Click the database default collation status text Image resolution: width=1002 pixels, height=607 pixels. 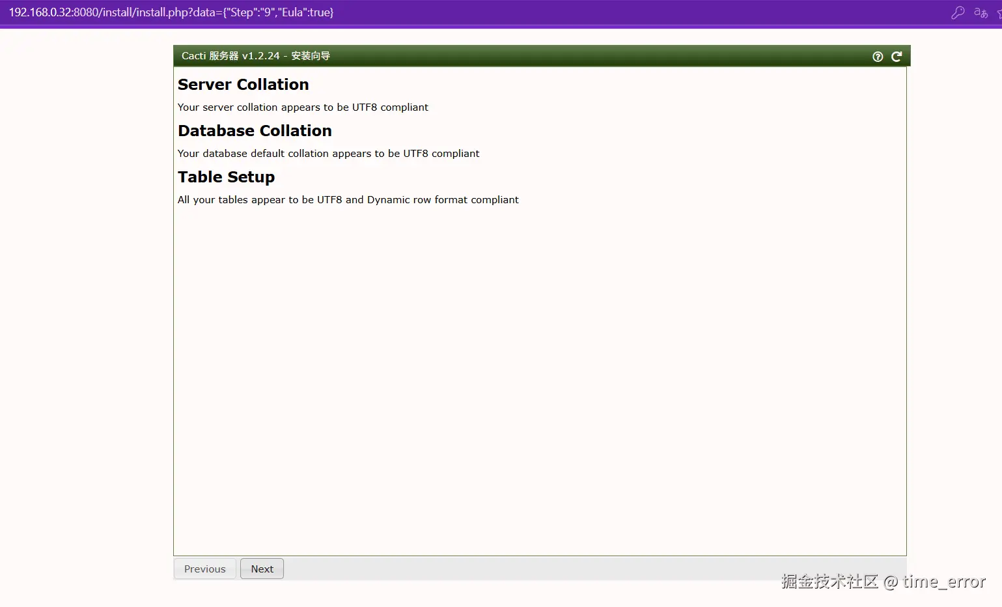tap(328, 153)
